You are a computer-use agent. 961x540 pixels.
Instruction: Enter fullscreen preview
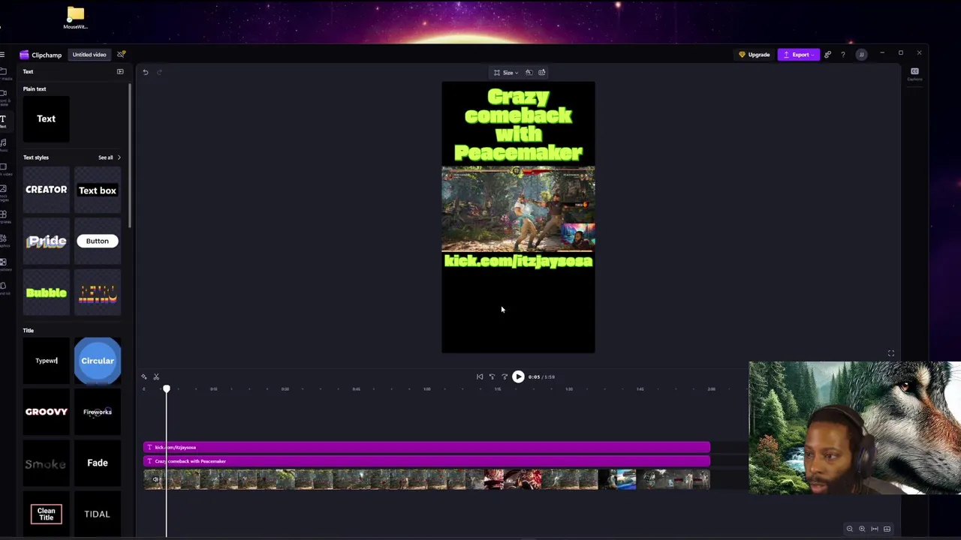pos(891,353)
